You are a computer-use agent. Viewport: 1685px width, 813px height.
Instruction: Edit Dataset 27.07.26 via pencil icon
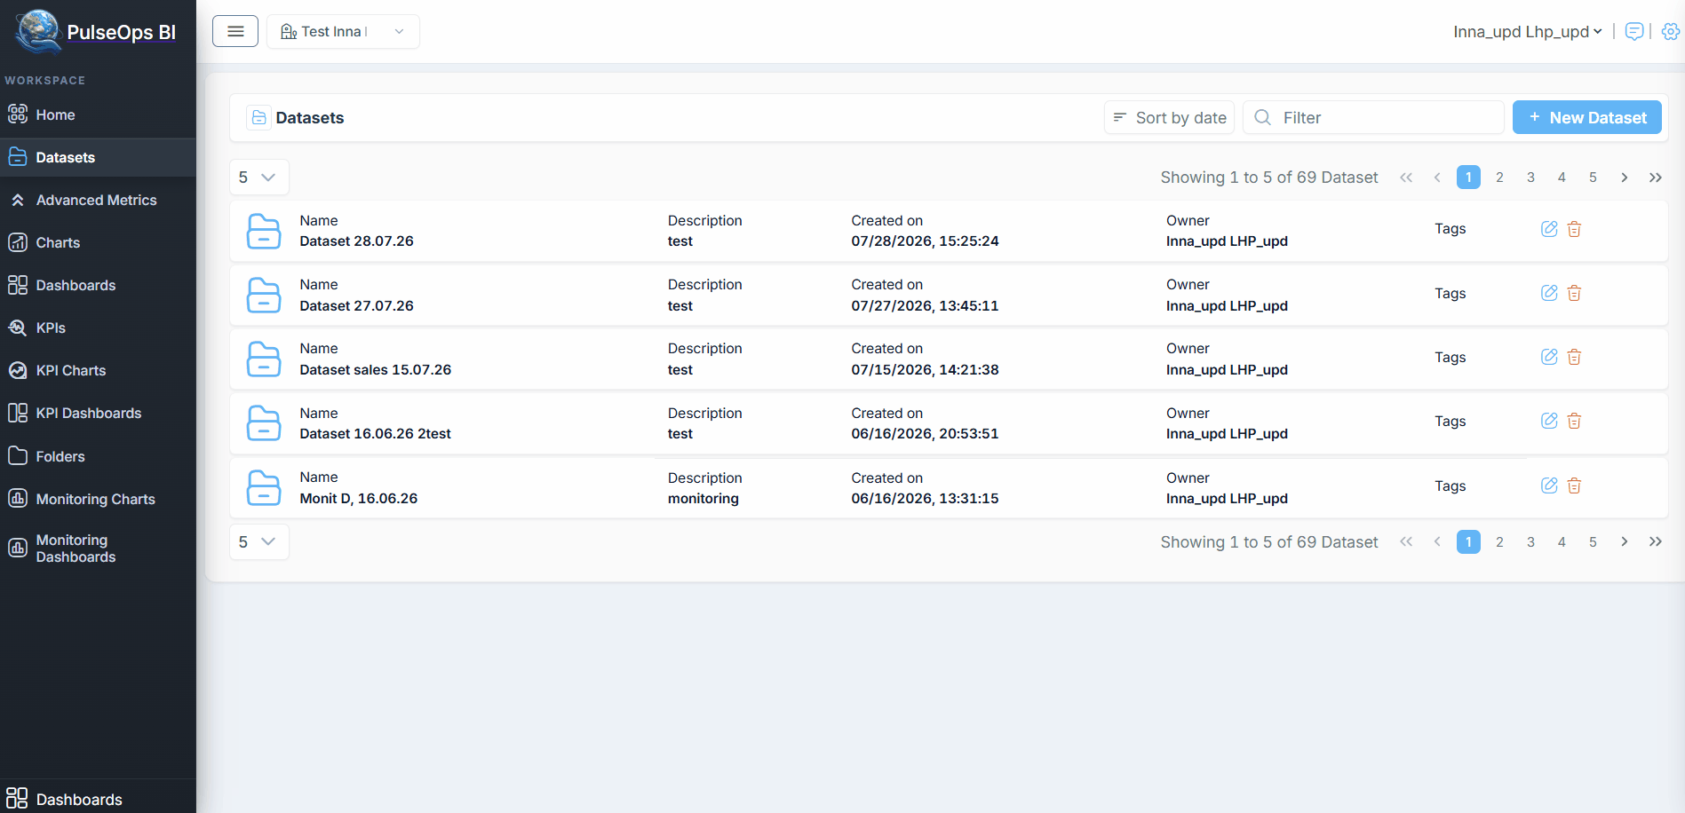click(x=1549, y=293)
